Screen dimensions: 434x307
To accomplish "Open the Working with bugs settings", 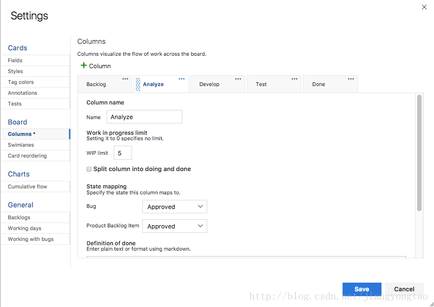I will (x=35, y=239).
